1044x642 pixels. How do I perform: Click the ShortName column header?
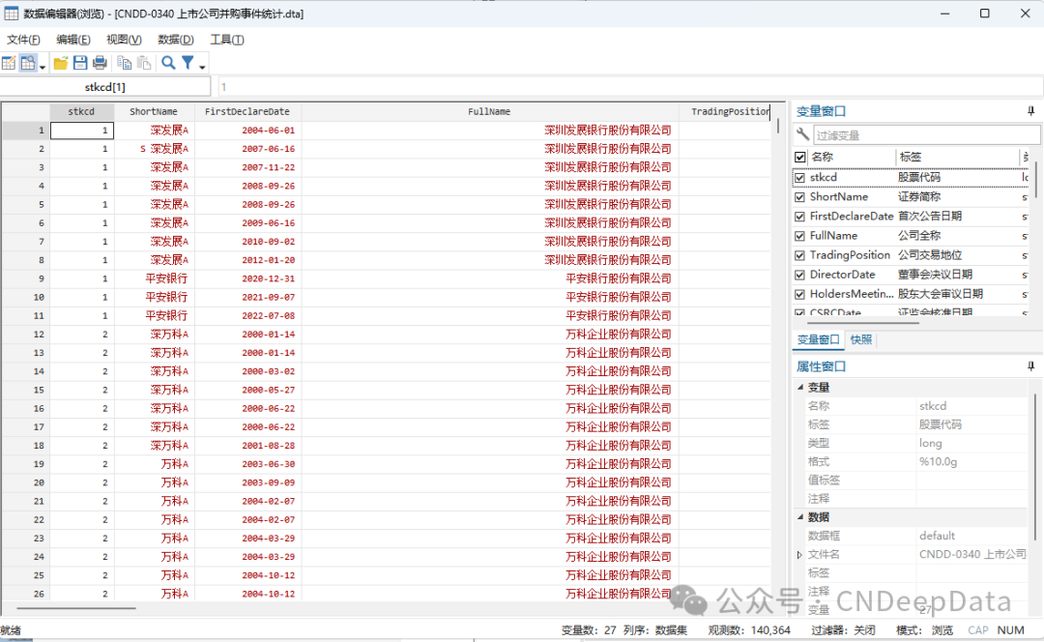pos(154,112)
